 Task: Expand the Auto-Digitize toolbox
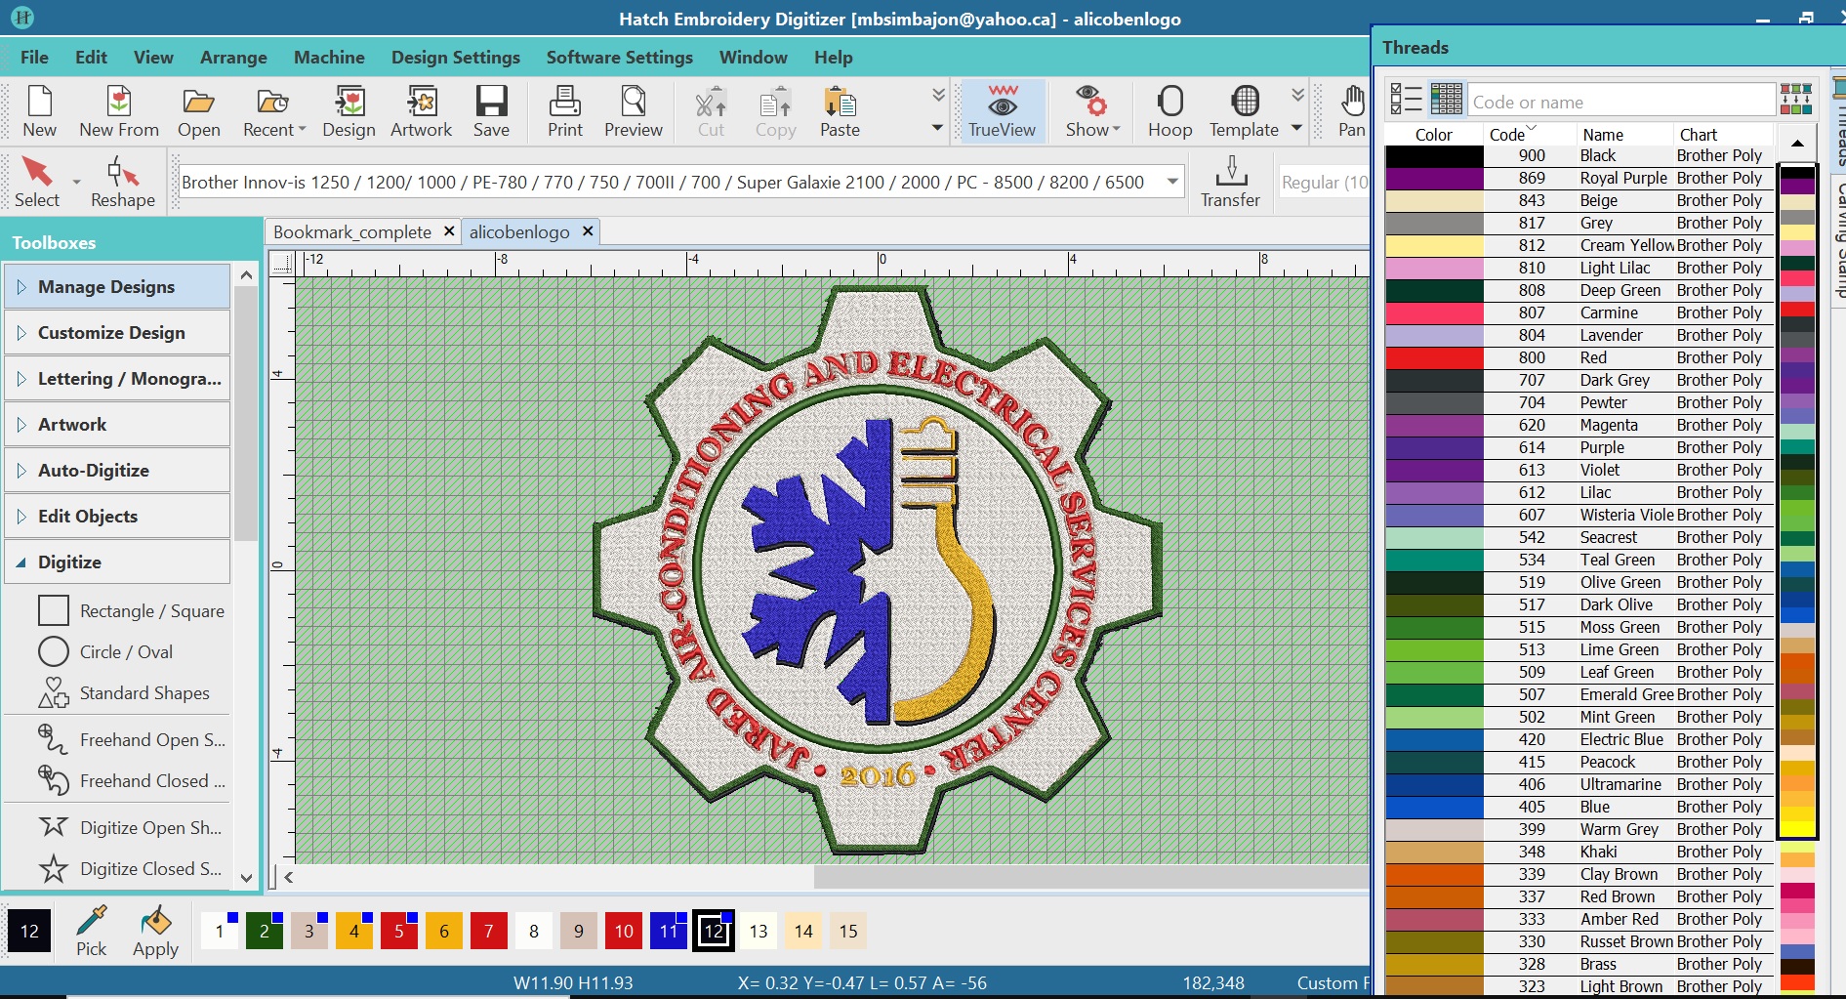117,471
